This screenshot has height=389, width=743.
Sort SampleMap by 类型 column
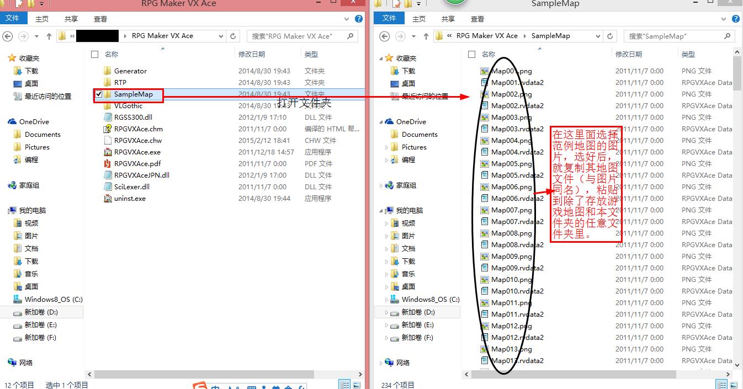coord(688,54)
